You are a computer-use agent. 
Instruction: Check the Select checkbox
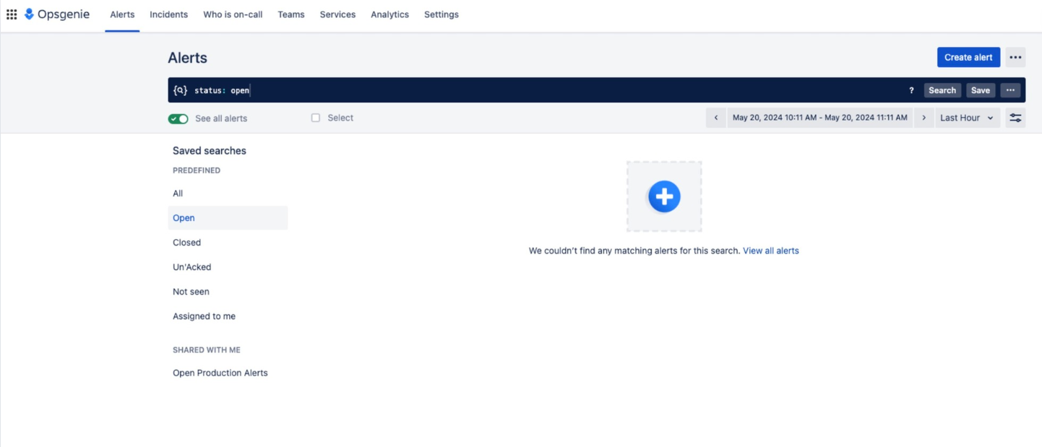pos(316,118)
